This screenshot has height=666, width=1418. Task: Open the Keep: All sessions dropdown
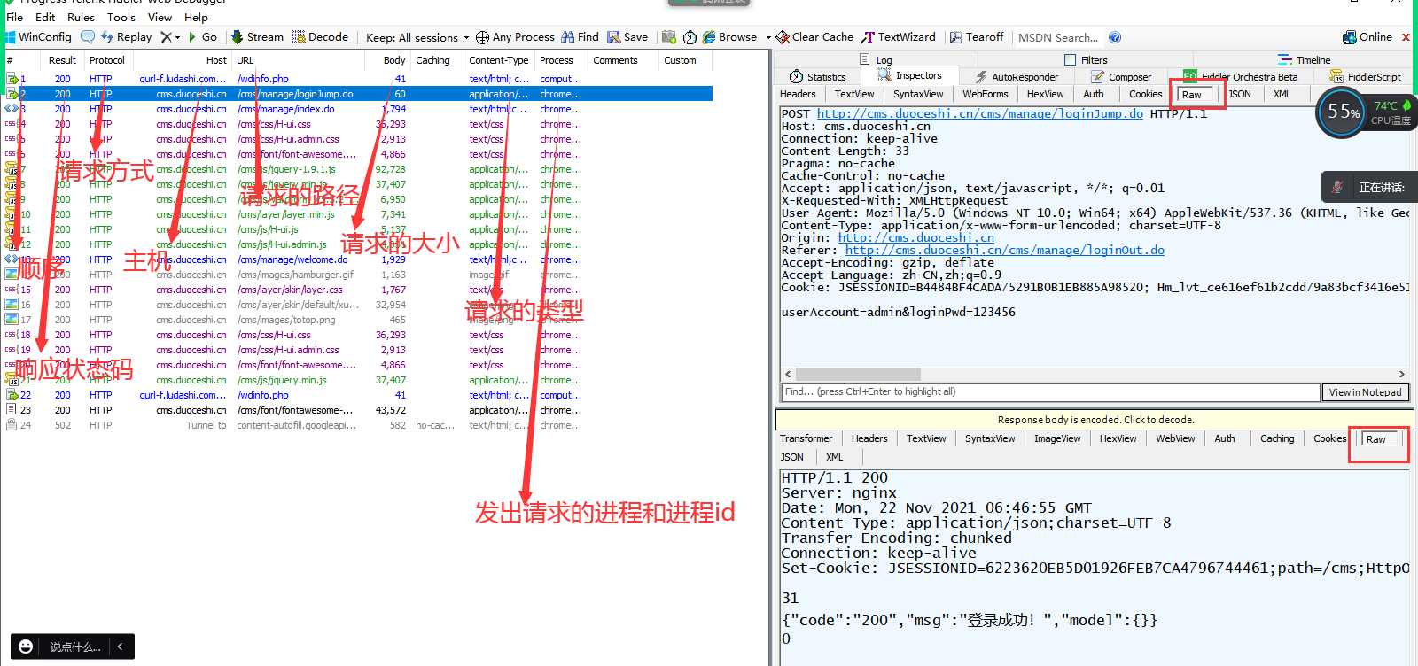point(417,37)
